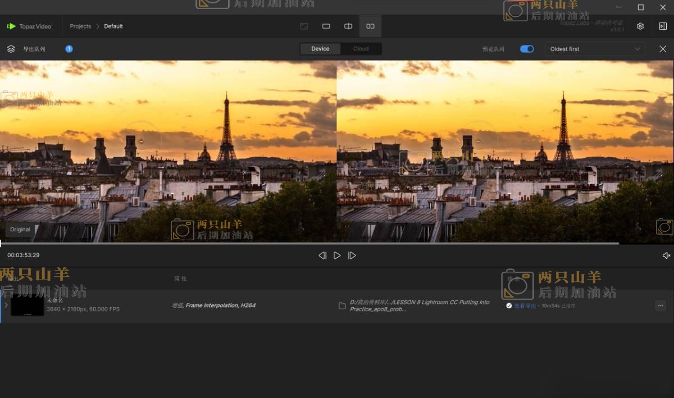
Task: Toggle the preview queue switch off
Action: 527,49
